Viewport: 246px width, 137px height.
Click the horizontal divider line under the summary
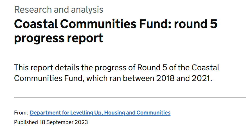pos(130,97)
